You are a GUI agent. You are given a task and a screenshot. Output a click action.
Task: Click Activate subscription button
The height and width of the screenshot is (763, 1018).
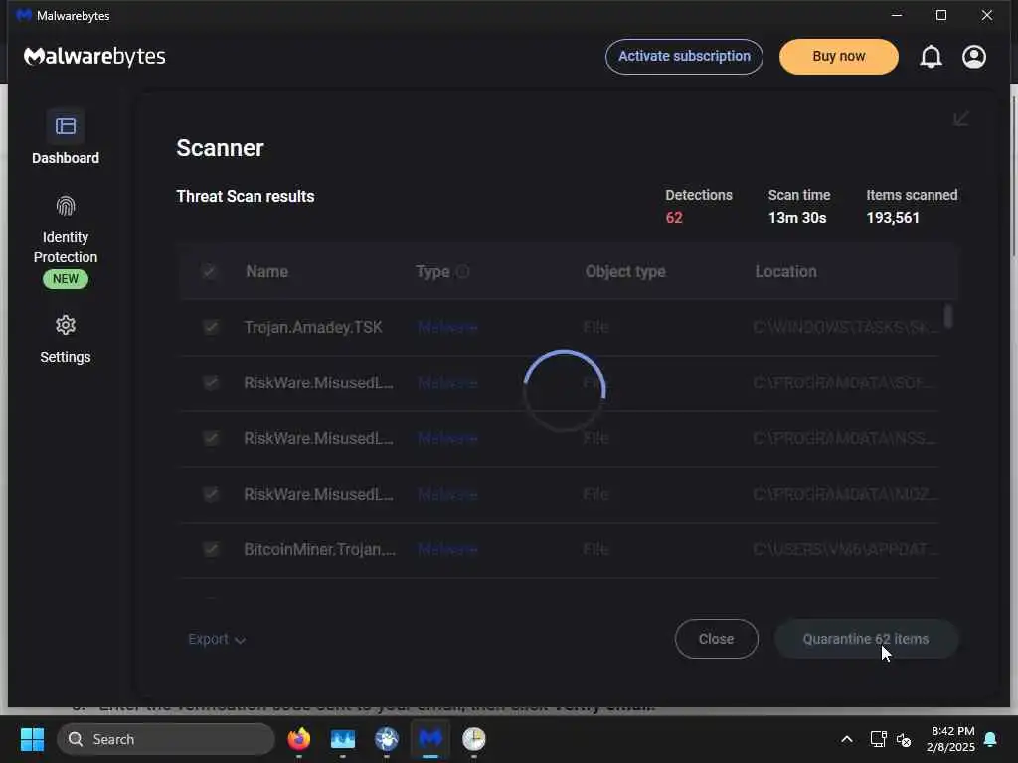pyautogui.click(x=684, y=57)
